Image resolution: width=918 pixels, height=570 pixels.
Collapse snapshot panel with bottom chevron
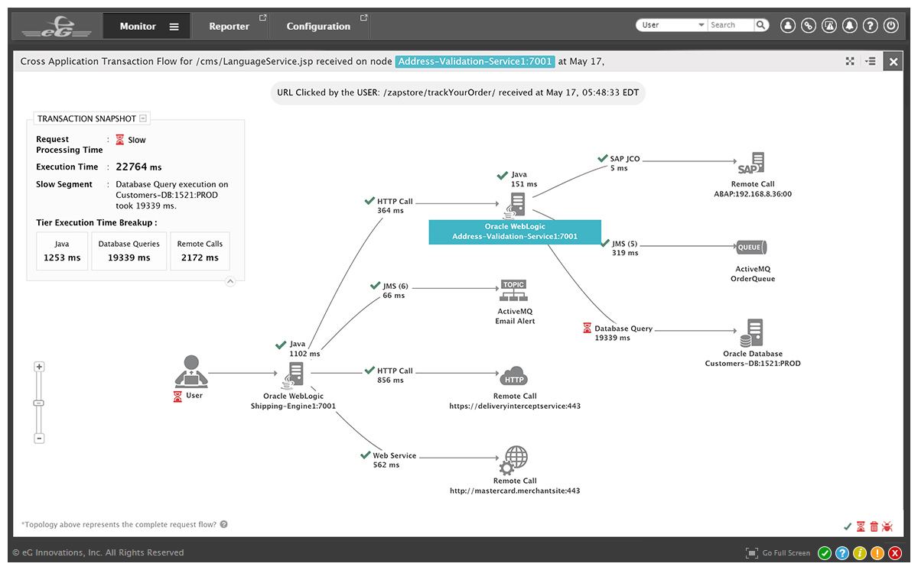pos(229,281)
